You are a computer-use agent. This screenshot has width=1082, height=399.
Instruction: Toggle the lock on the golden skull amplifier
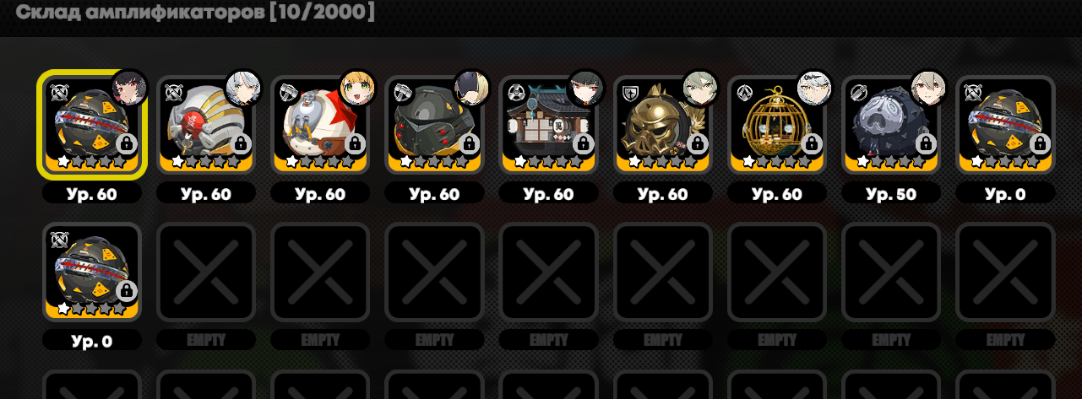tap(696, 144)
